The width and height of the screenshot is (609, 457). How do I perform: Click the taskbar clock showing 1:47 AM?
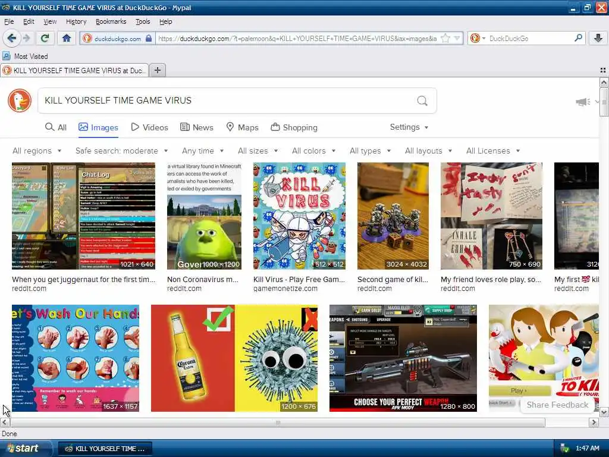(x=587, y=449)
